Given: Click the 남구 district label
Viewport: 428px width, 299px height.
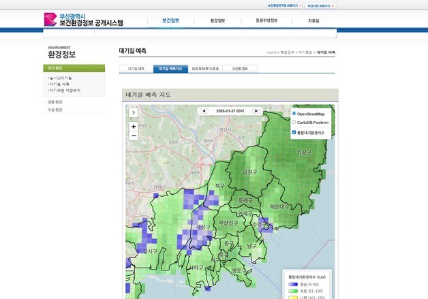Looking at the screenshot, I should click(x=251, y=246).
